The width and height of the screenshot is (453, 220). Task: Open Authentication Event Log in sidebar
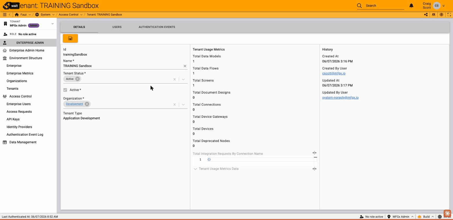pos(25,134)
